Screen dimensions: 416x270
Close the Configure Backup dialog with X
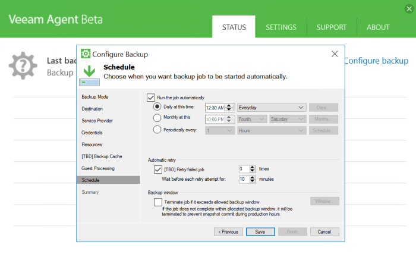tap(335, 54)
